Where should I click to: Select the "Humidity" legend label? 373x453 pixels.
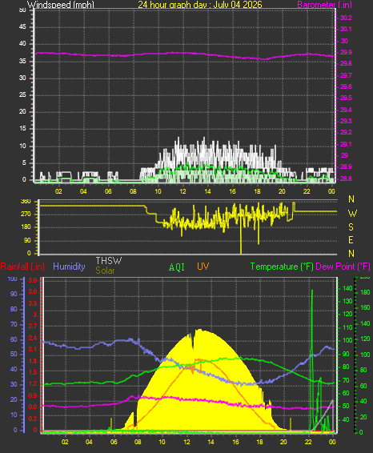click(69, 267)
